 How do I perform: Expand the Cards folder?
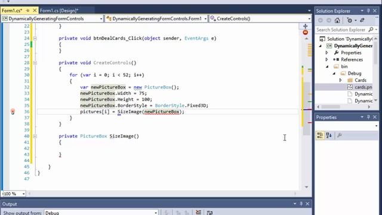point(340,80)
